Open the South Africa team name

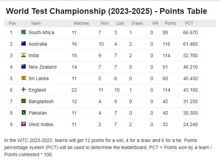[41, 32]
